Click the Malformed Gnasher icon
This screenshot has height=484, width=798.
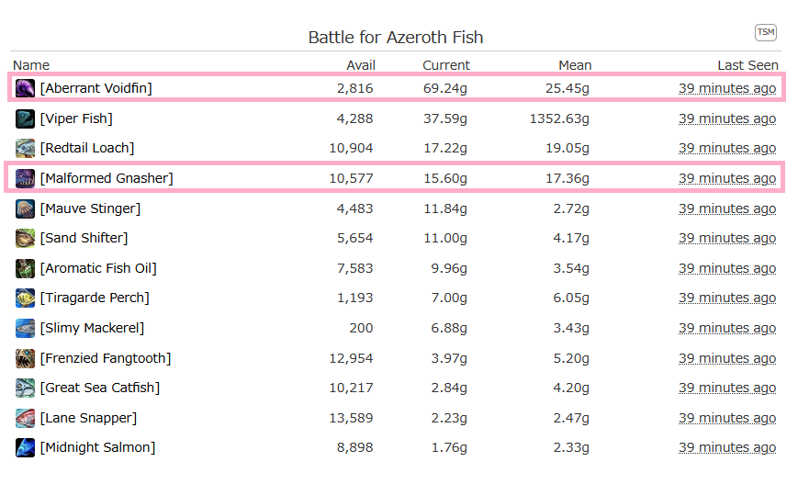(25, 178)
